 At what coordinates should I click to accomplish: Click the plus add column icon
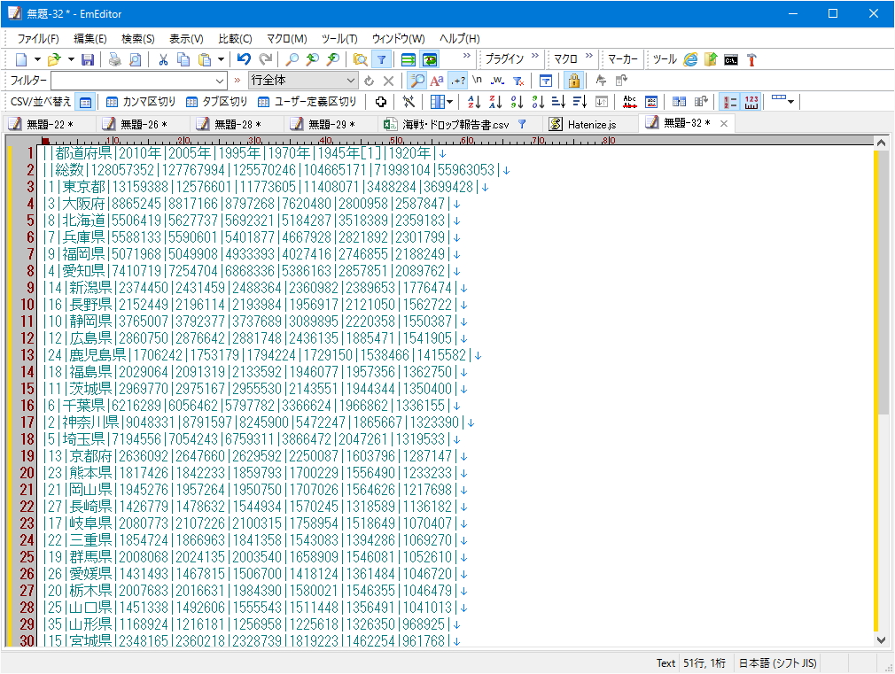(381, 102)
